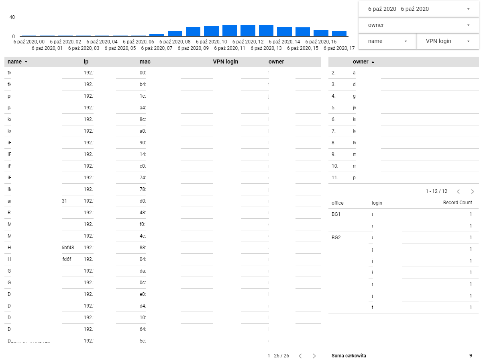This screenshot has height=361, width=481.
Task: Click the ascending sort arrow on the owner header
Action: (373, 62)
